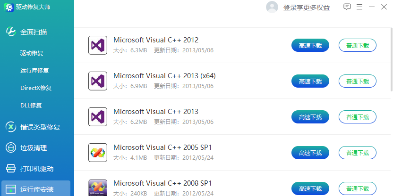Click the 驱动修复大师 app logo icon
This screenshot has width=393, height=196.
[x=9, y=7]
